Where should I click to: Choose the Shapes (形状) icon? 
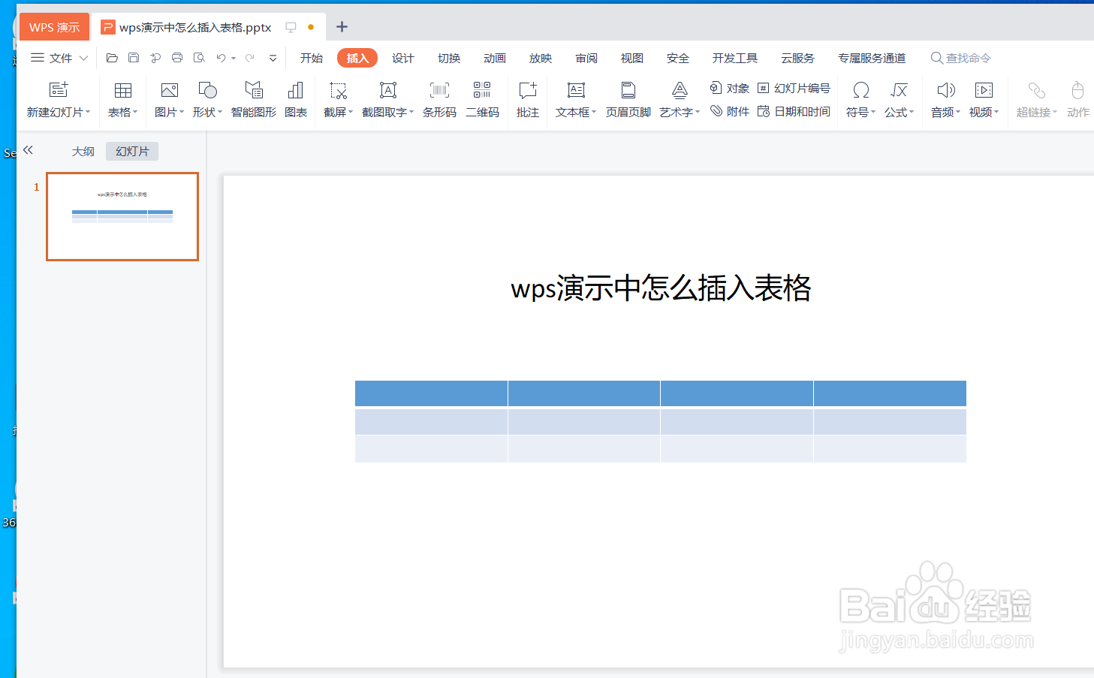[207, 90]
